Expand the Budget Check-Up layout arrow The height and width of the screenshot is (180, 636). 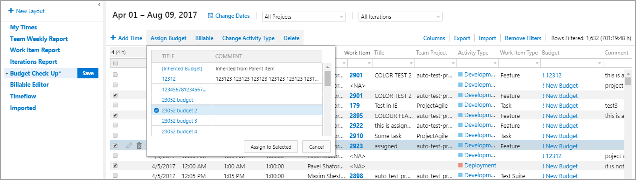pos(7,74)
